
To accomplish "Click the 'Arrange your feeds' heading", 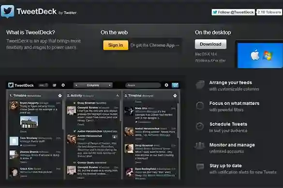I will [230, 82].
